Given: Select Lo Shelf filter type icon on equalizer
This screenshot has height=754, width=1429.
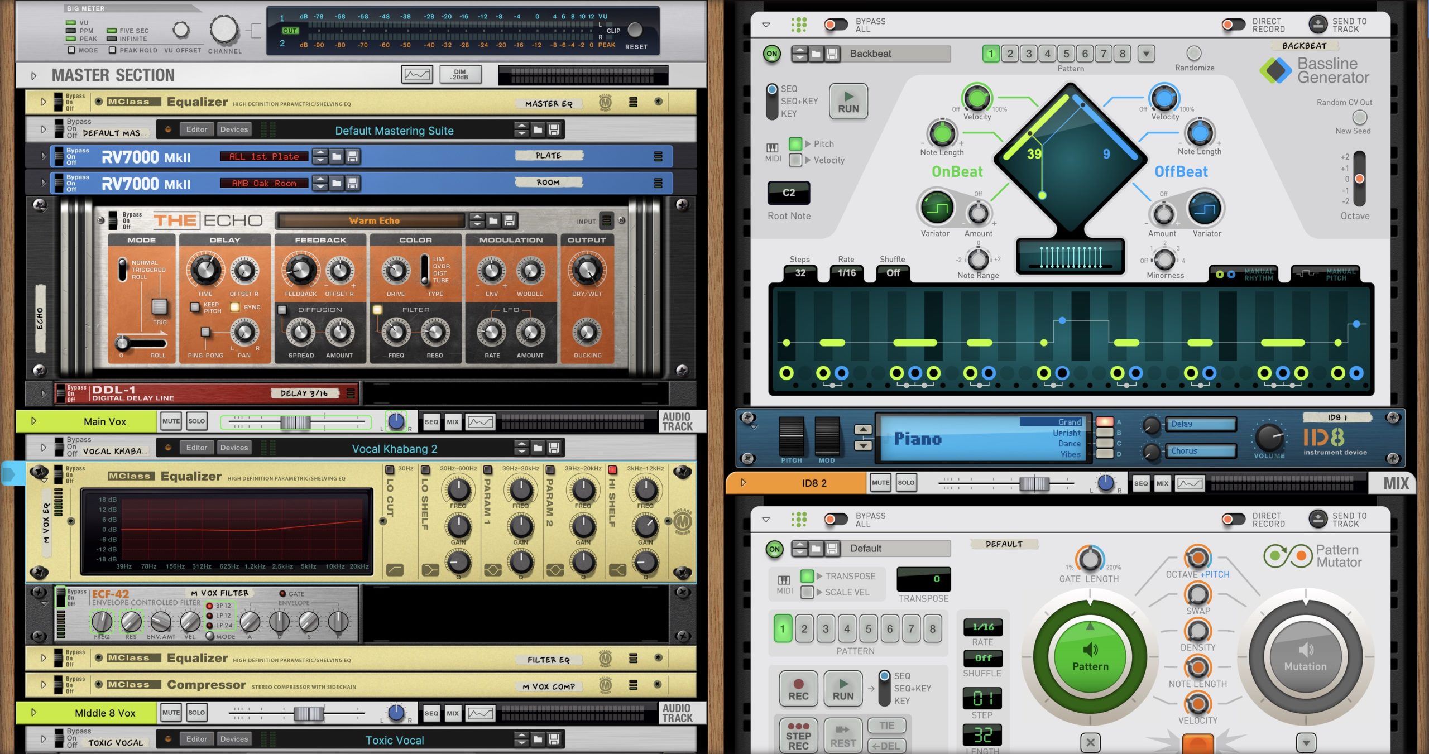Looking at the screenshot, I should pos(430,570).
